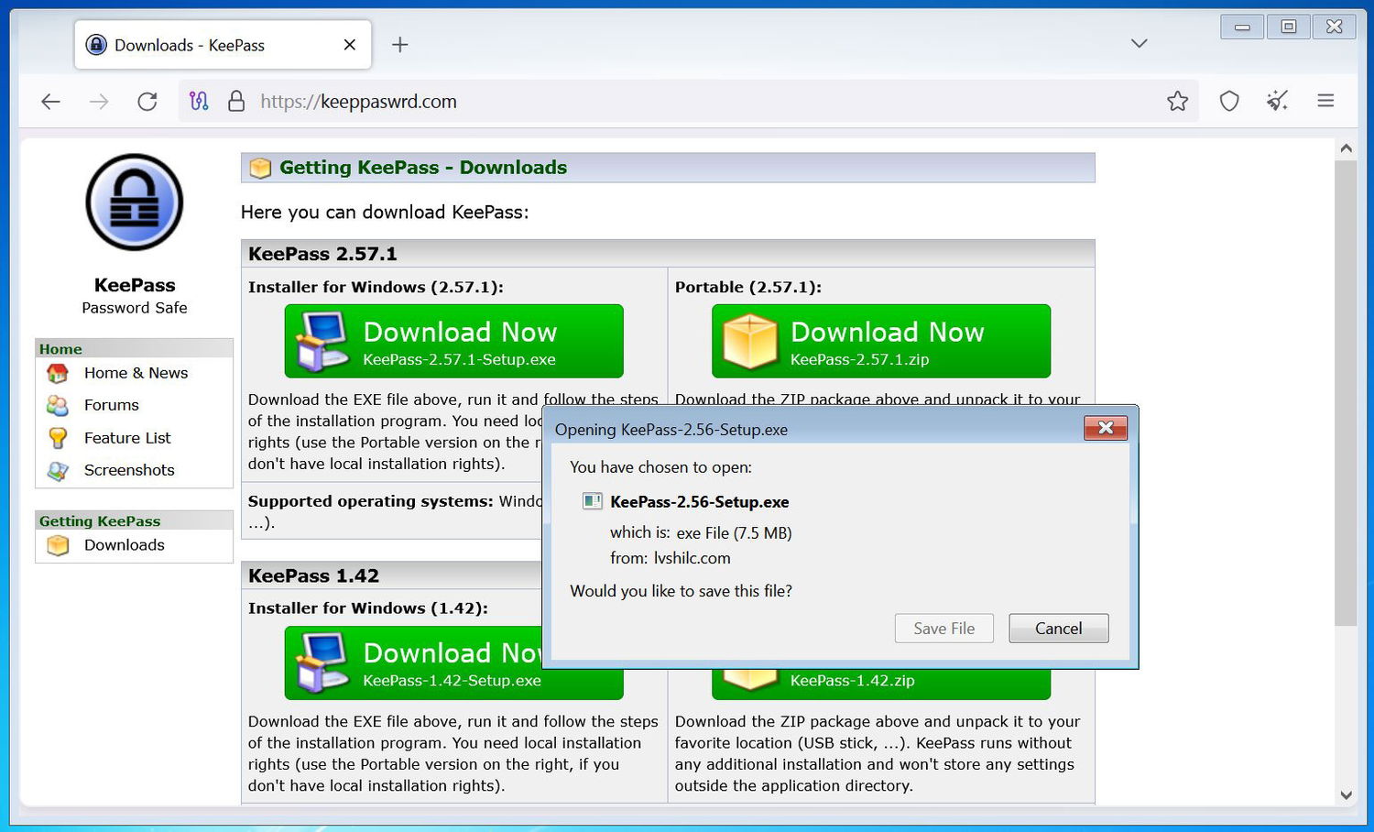Expand the list all tabs chevron

click(x=1139, y=43)
